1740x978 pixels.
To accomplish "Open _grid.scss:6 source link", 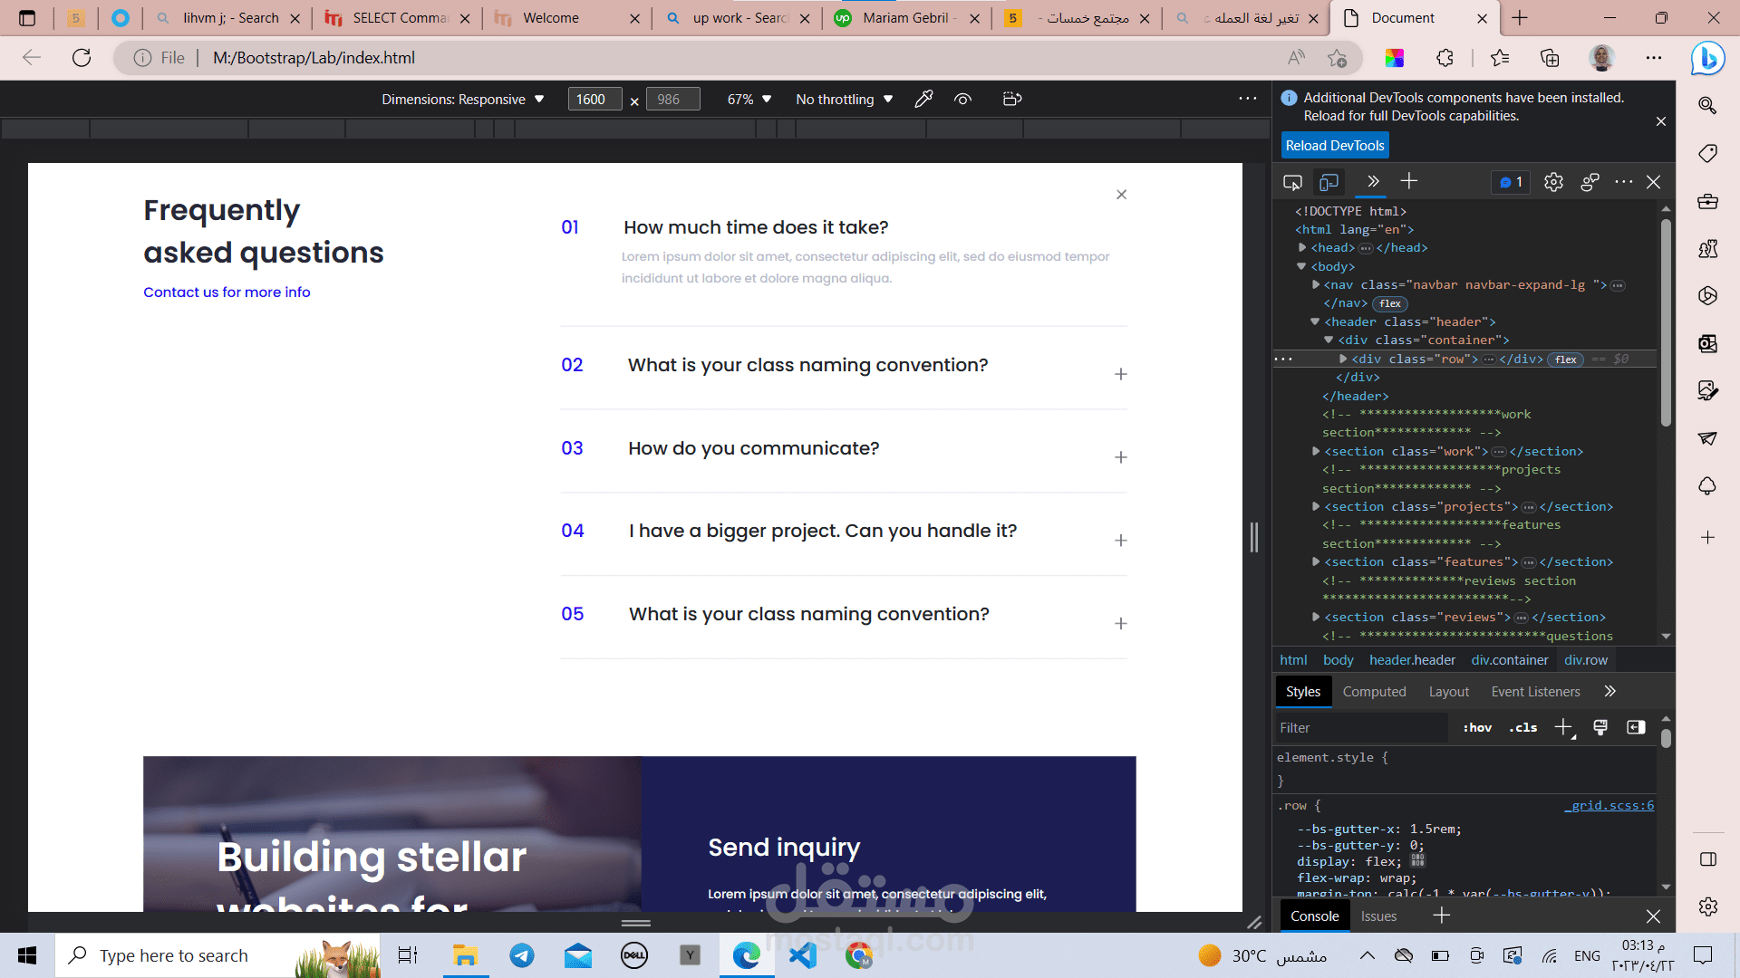I will (1609, 805).
